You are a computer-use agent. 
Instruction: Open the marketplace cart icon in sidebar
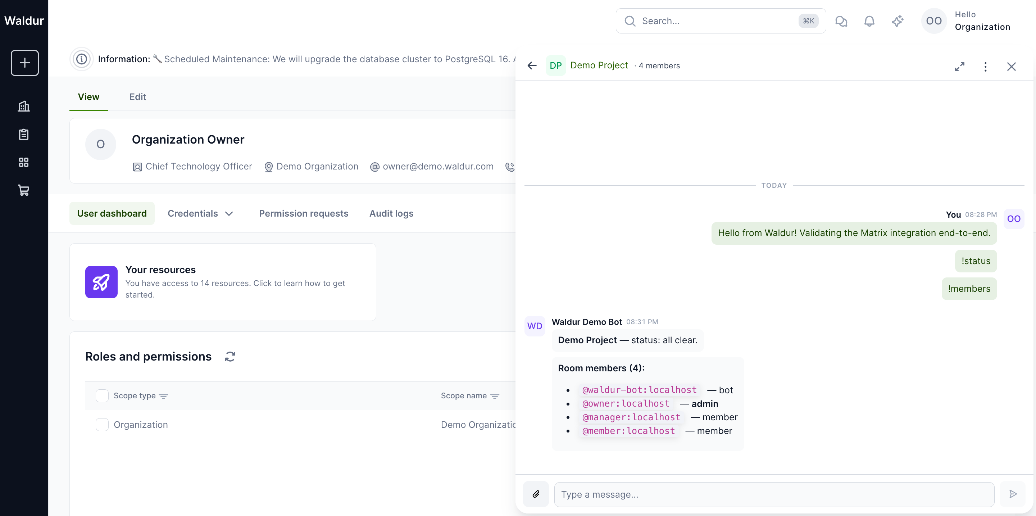[x=24, y=190]
